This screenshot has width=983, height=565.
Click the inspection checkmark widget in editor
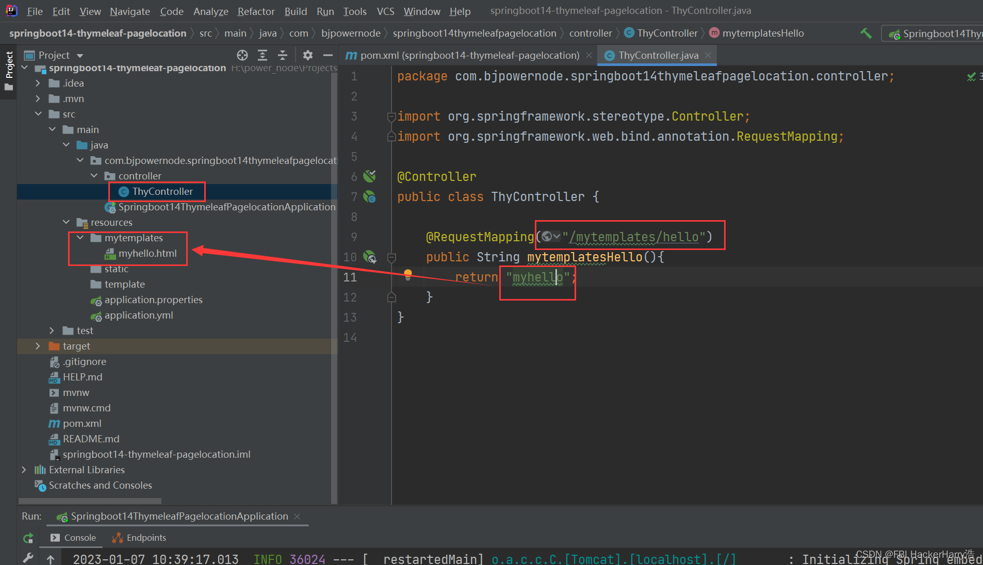coord(972,76)
